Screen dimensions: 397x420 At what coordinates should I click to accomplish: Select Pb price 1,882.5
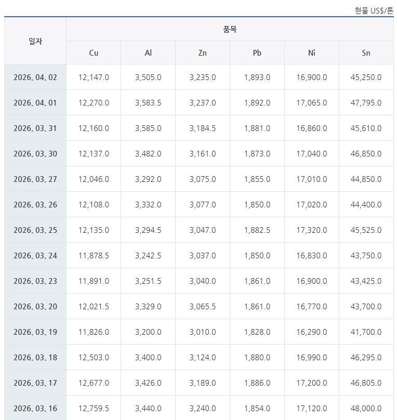(257, 230)
